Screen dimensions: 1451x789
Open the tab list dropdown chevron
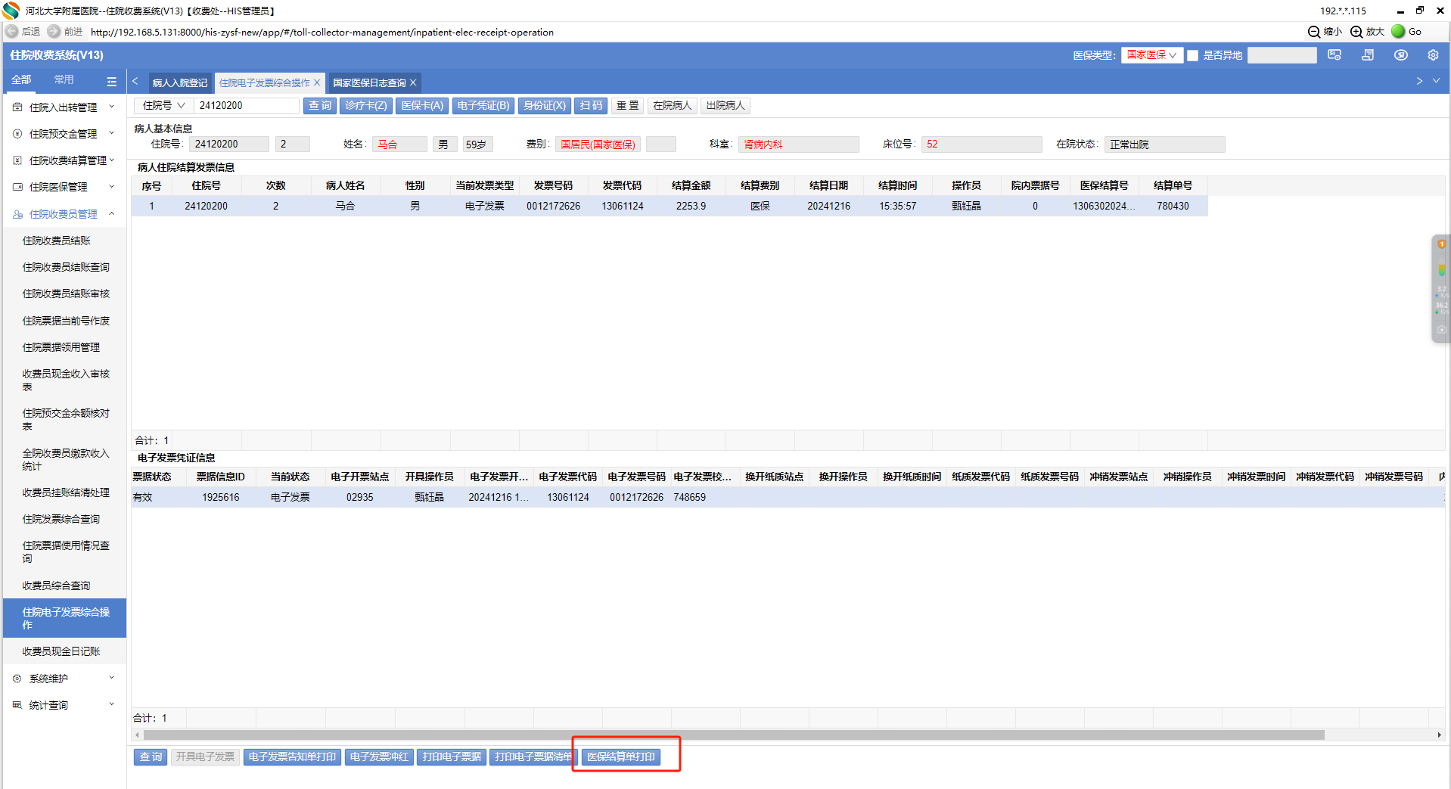coord(1436,81)
